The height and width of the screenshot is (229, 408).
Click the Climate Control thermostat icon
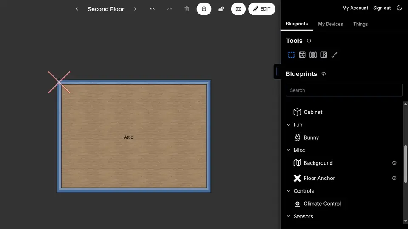point(297,204)
